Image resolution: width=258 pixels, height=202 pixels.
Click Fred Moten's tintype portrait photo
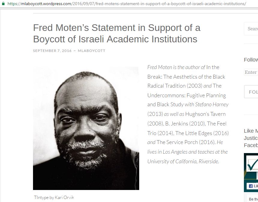[86, 128]
